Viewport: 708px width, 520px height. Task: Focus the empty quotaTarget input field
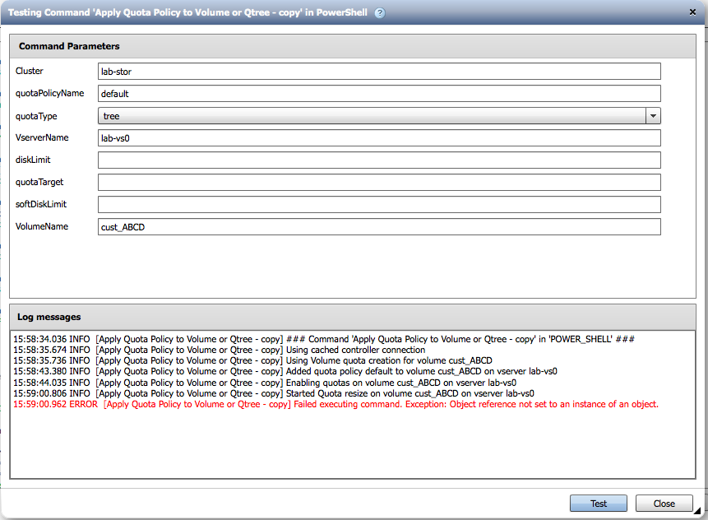point(379,182)
